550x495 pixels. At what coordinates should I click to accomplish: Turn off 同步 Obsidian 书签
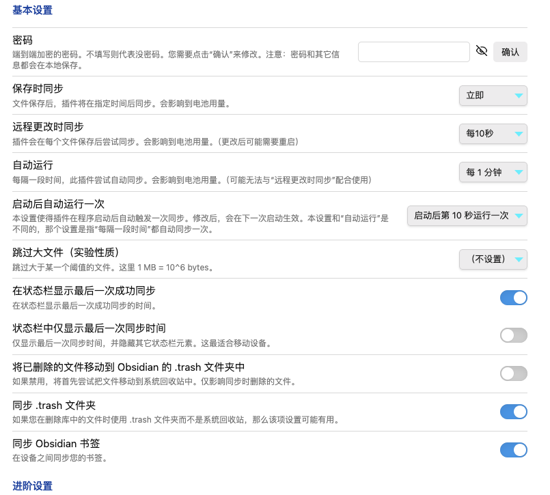point(513,450)
